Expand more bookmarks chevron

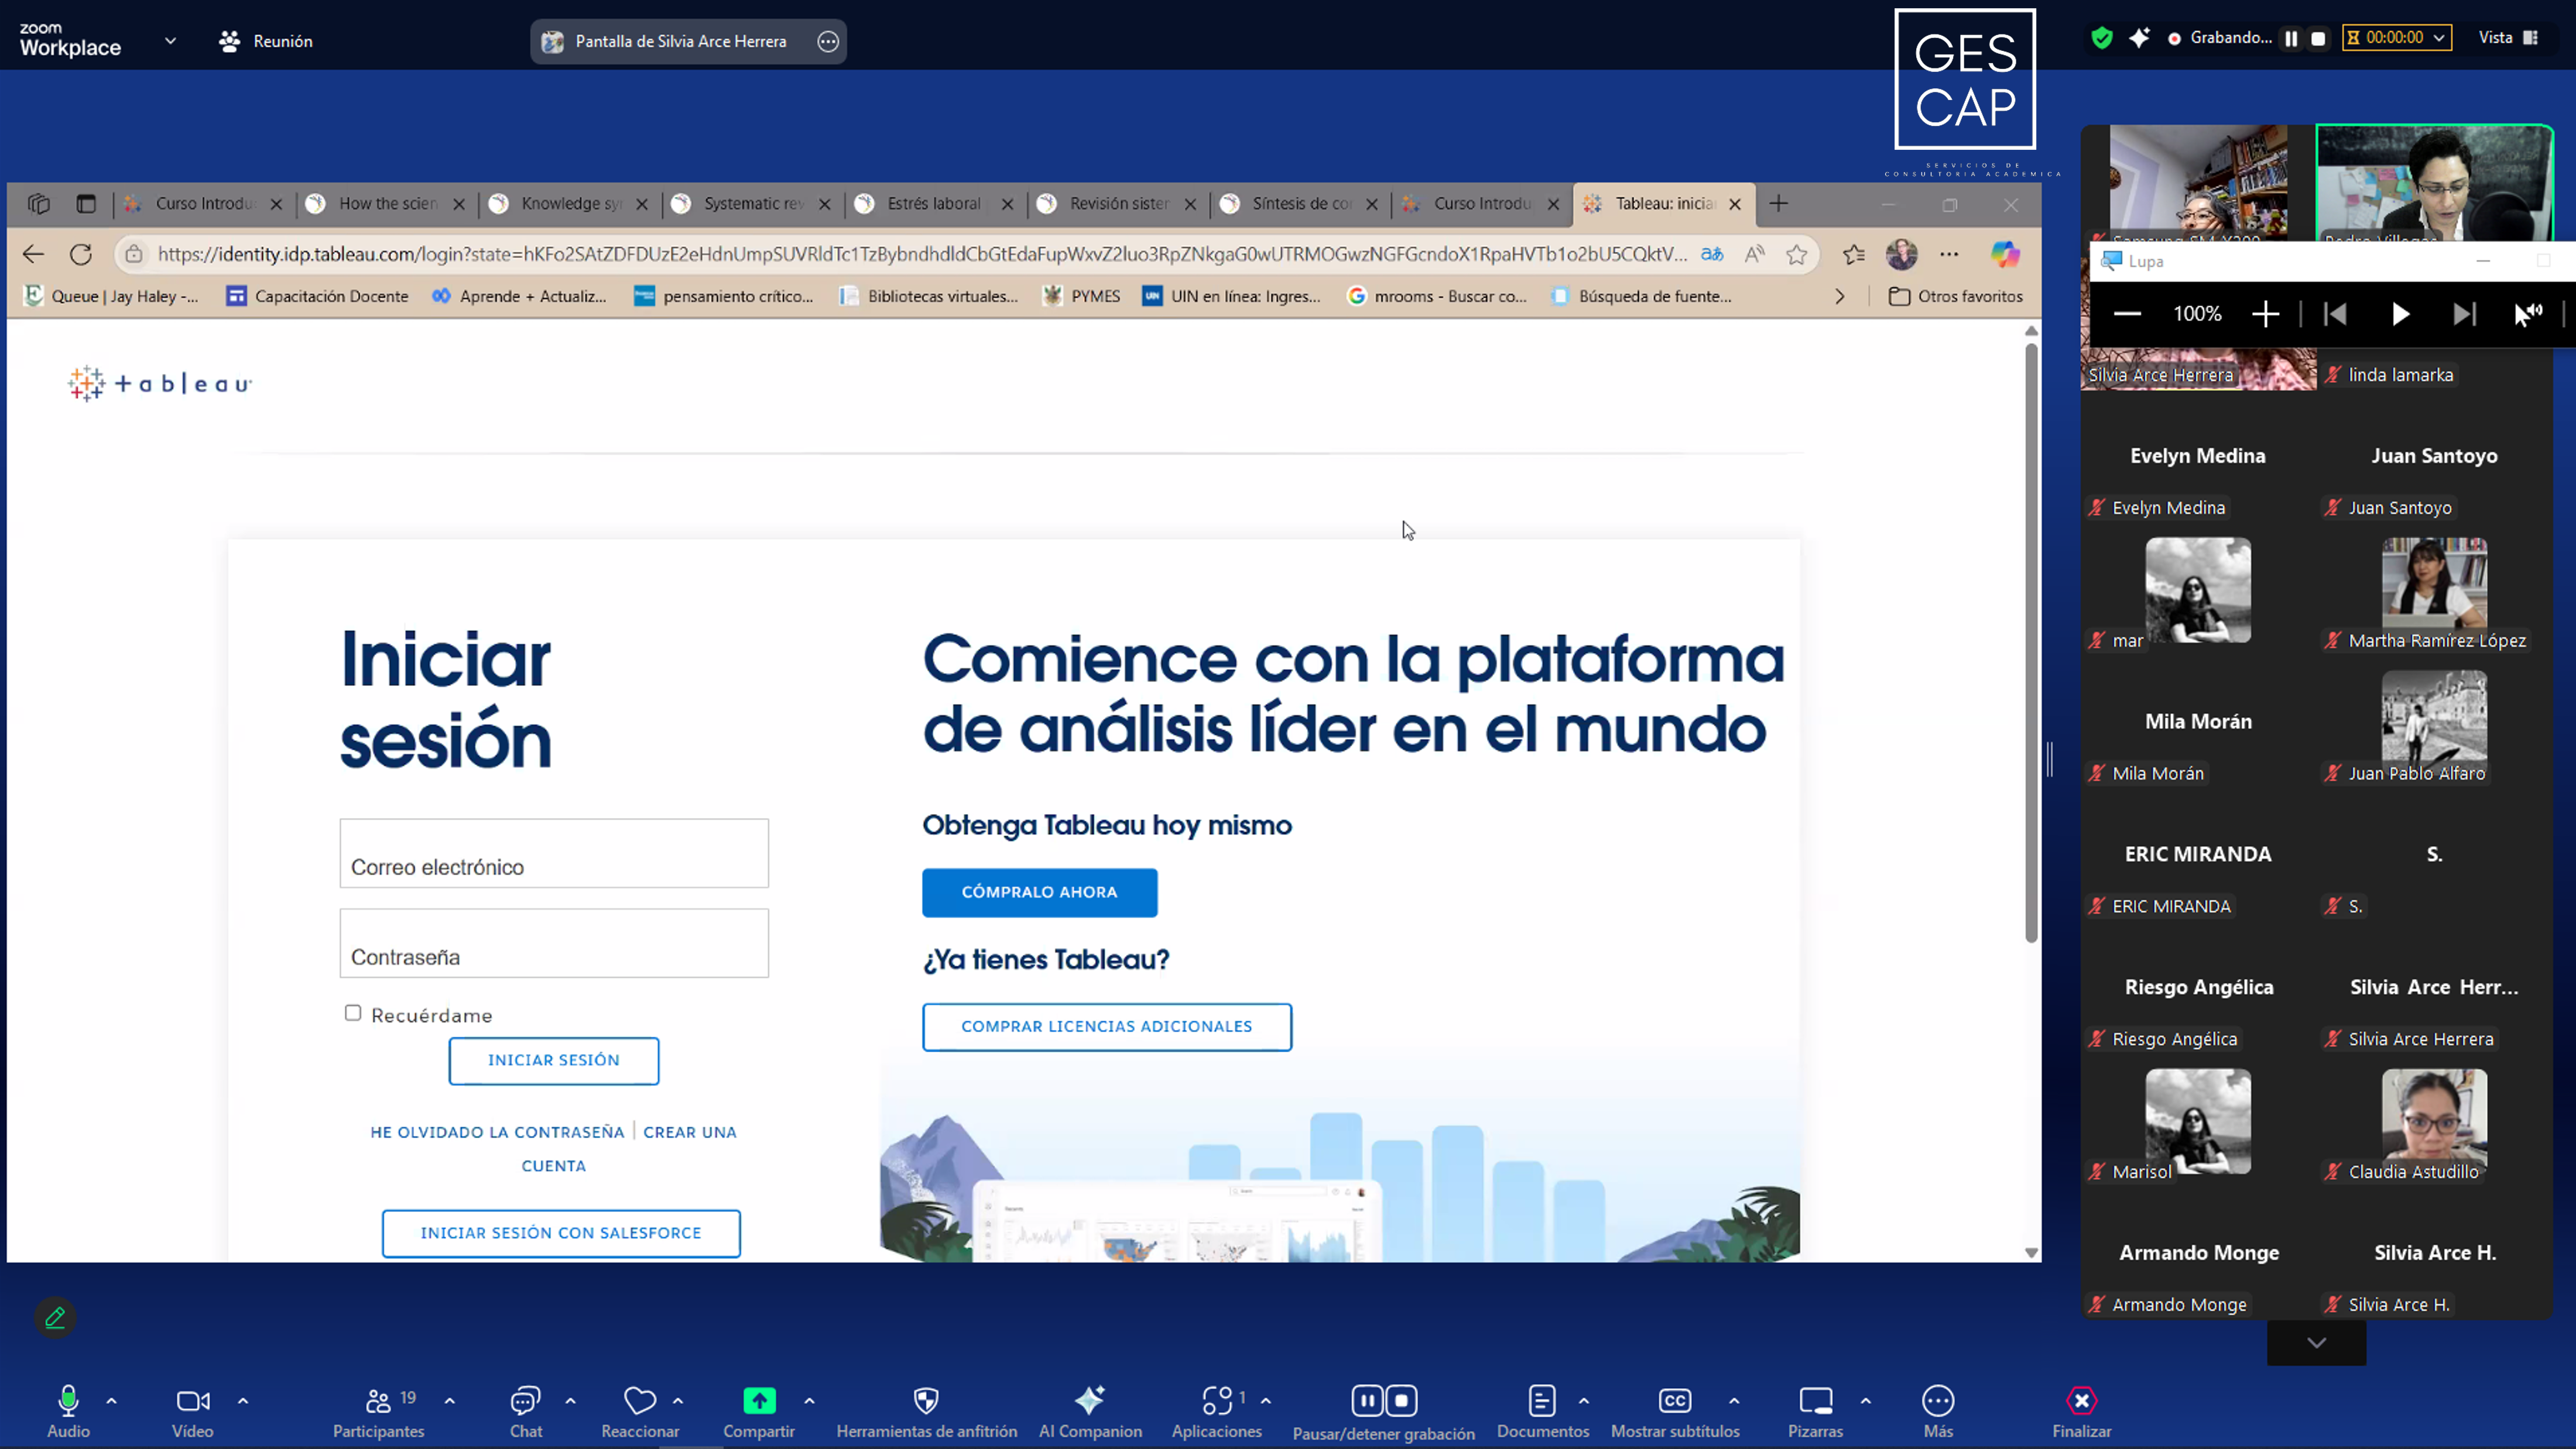point(1840,297)
